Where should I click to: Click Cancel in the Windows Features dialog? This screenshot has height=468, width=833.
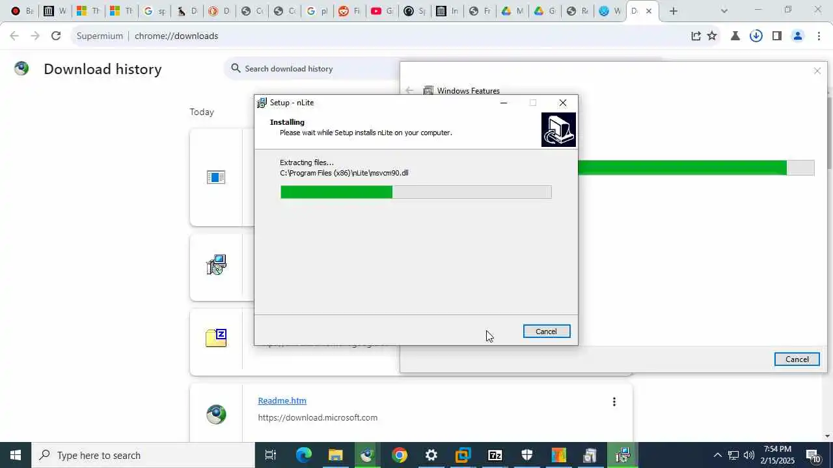click(x=797, y=359)
